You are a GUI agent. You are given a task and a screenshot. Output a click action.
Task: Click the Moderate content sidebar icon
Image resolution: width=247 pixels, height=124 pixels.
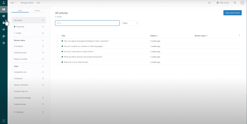(4, 16)
